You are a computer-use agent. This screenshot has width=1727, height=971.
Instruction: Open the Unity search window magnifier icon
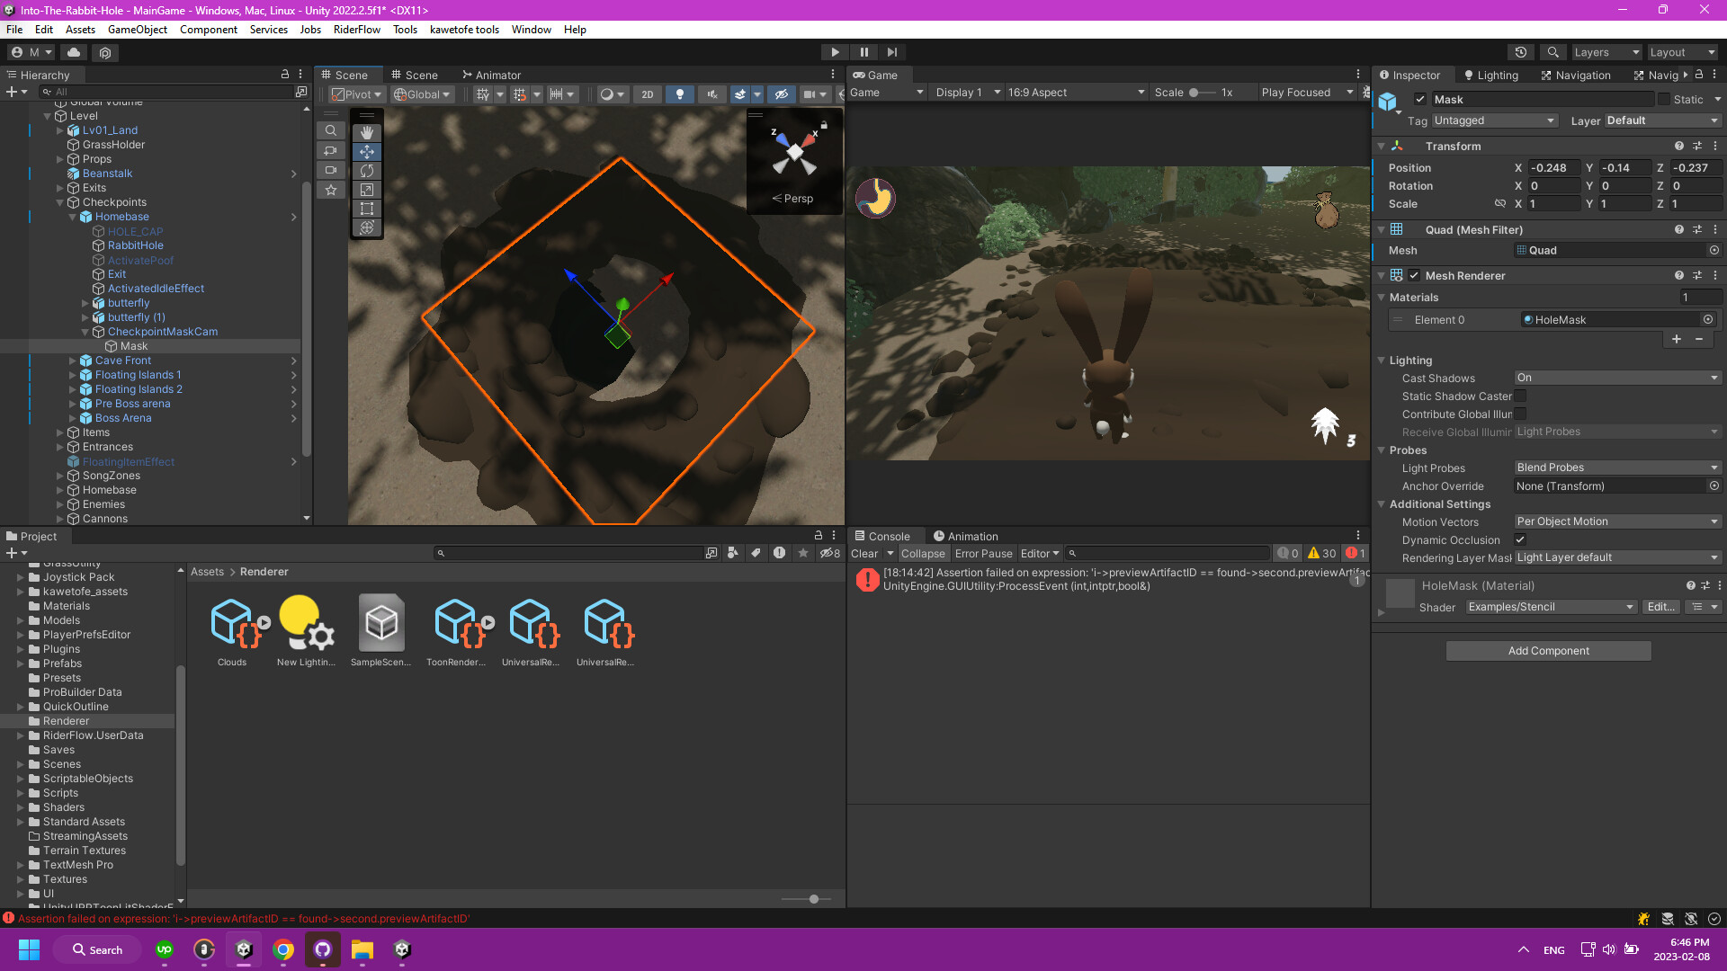(x=1553, y=52)
